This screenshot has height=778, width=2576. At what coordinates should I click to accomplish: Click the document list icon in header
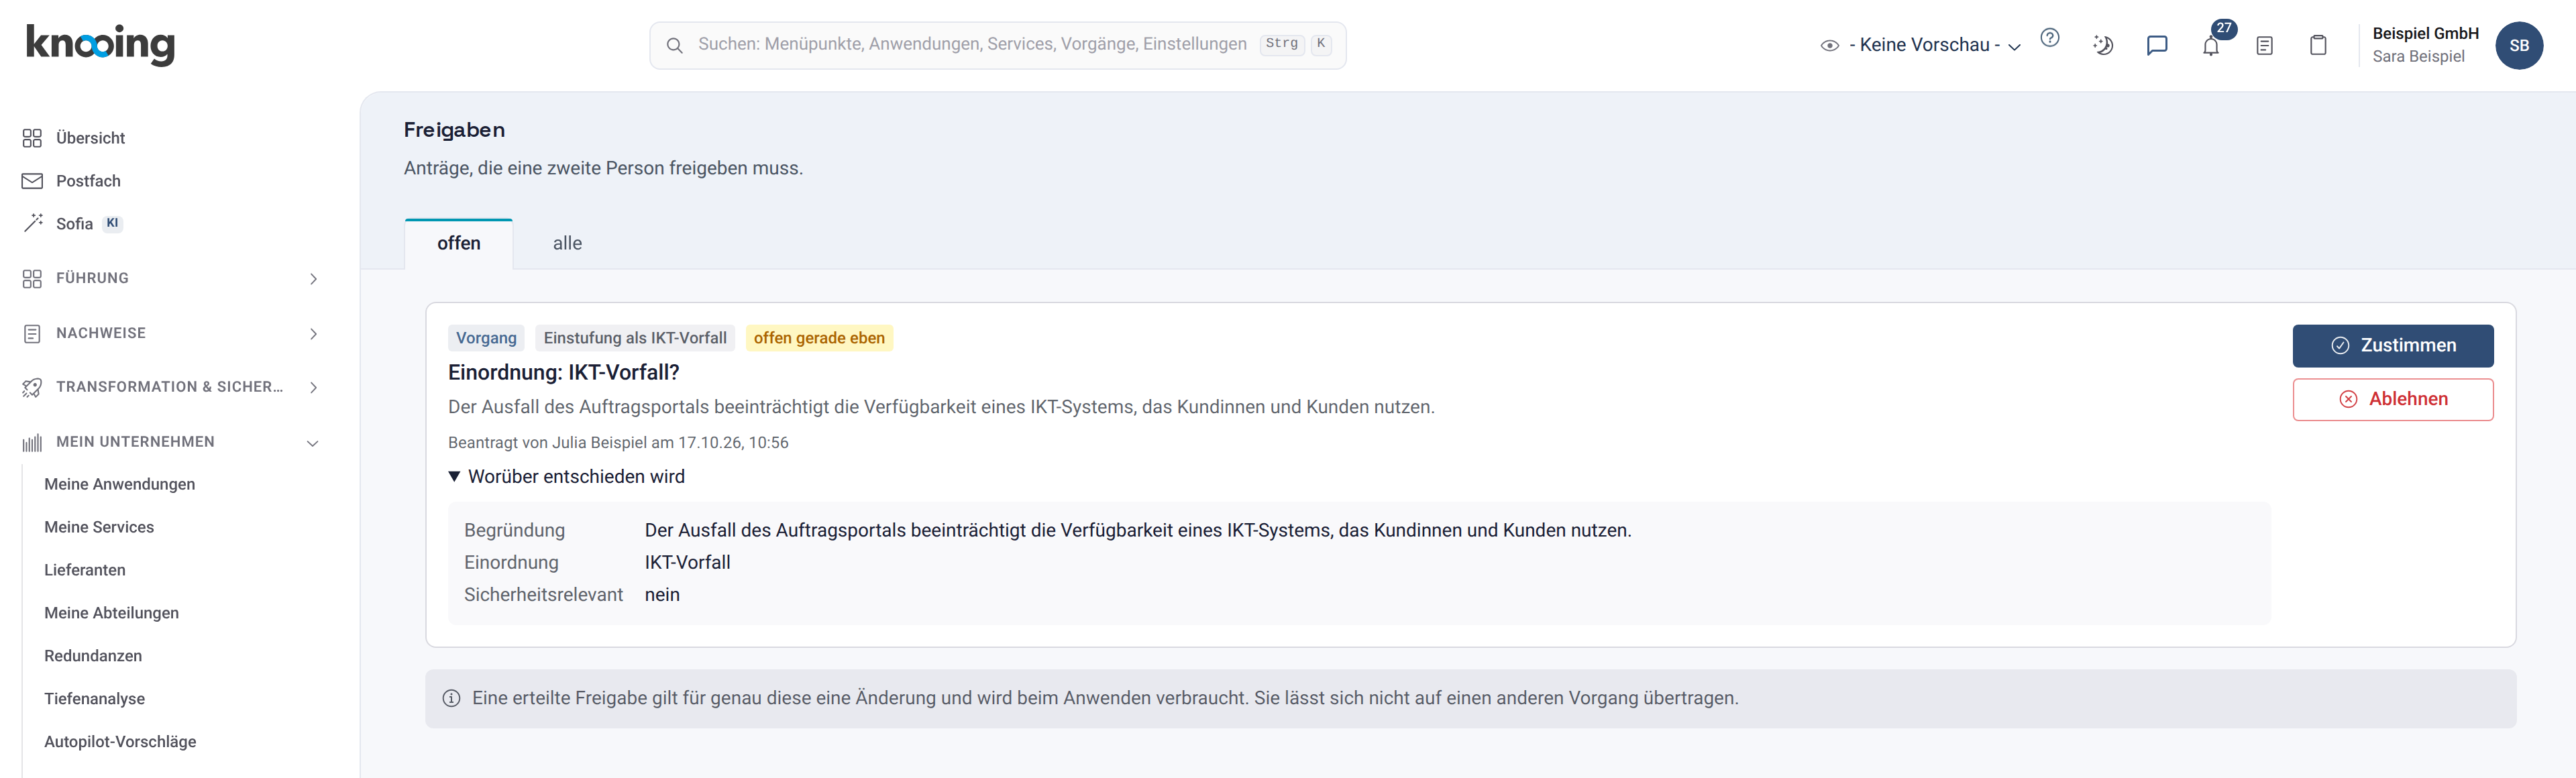coord(2265,46)
